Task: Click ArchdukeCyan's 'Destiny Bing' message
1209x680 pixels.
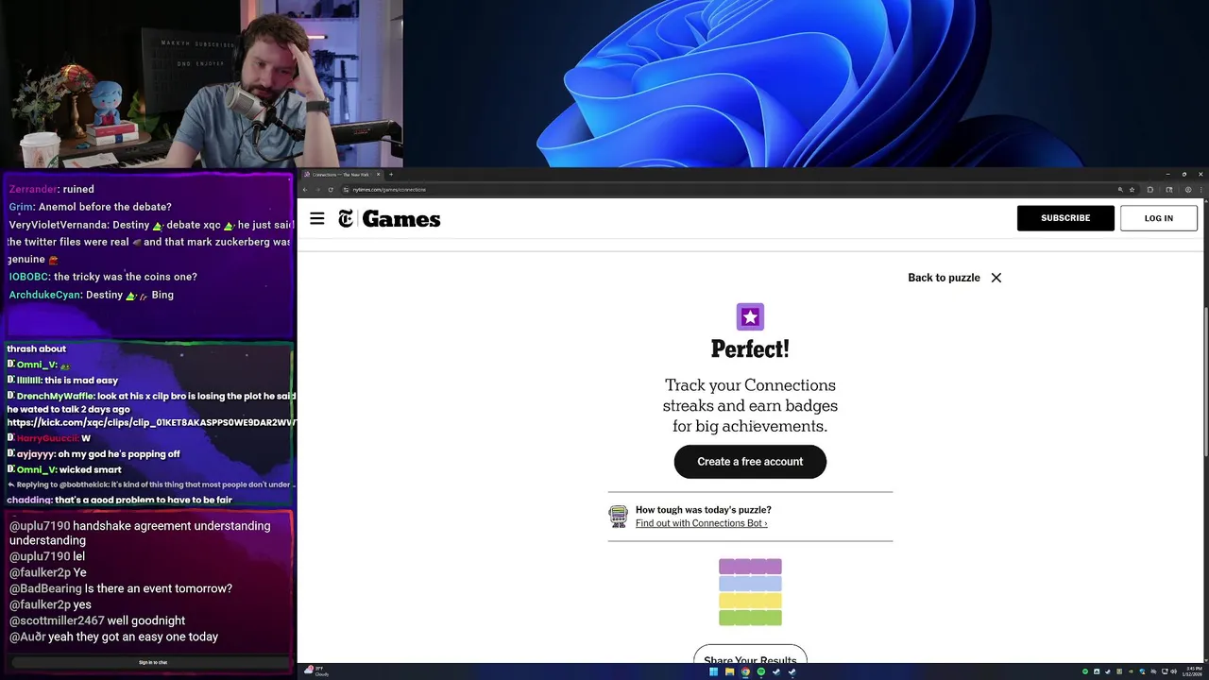Action: 91,295
